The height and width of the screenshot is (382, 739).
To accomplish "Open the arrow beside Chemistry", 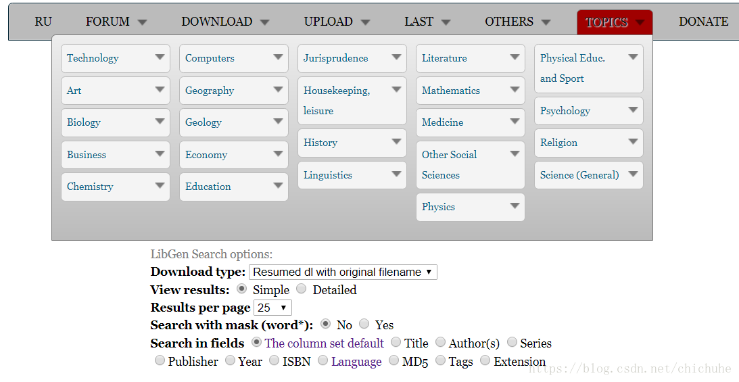I will pos(160,185).
